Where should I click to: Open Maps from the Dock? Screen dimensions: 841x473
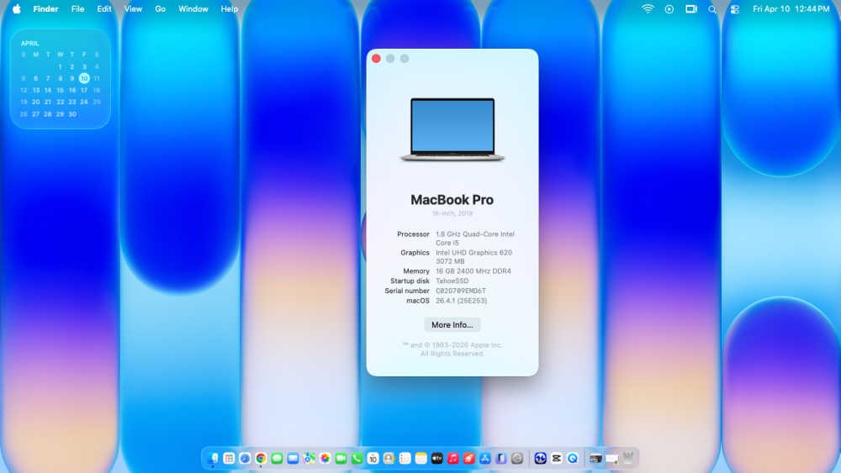tap(309, 458)
